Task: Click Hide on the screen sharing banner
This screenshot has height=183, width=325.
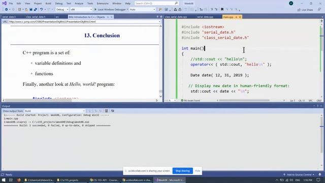Action: (198, 171)
